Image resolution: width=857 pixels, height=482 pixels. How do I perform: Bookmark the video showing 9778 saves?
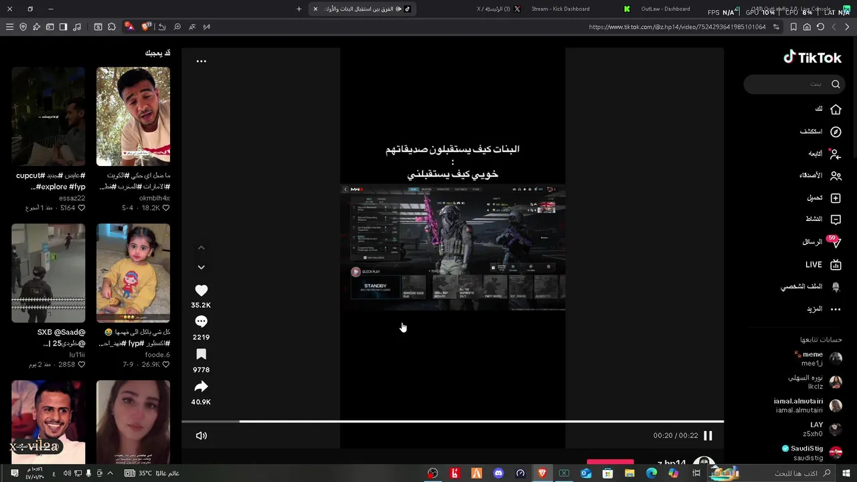(201, 354)
